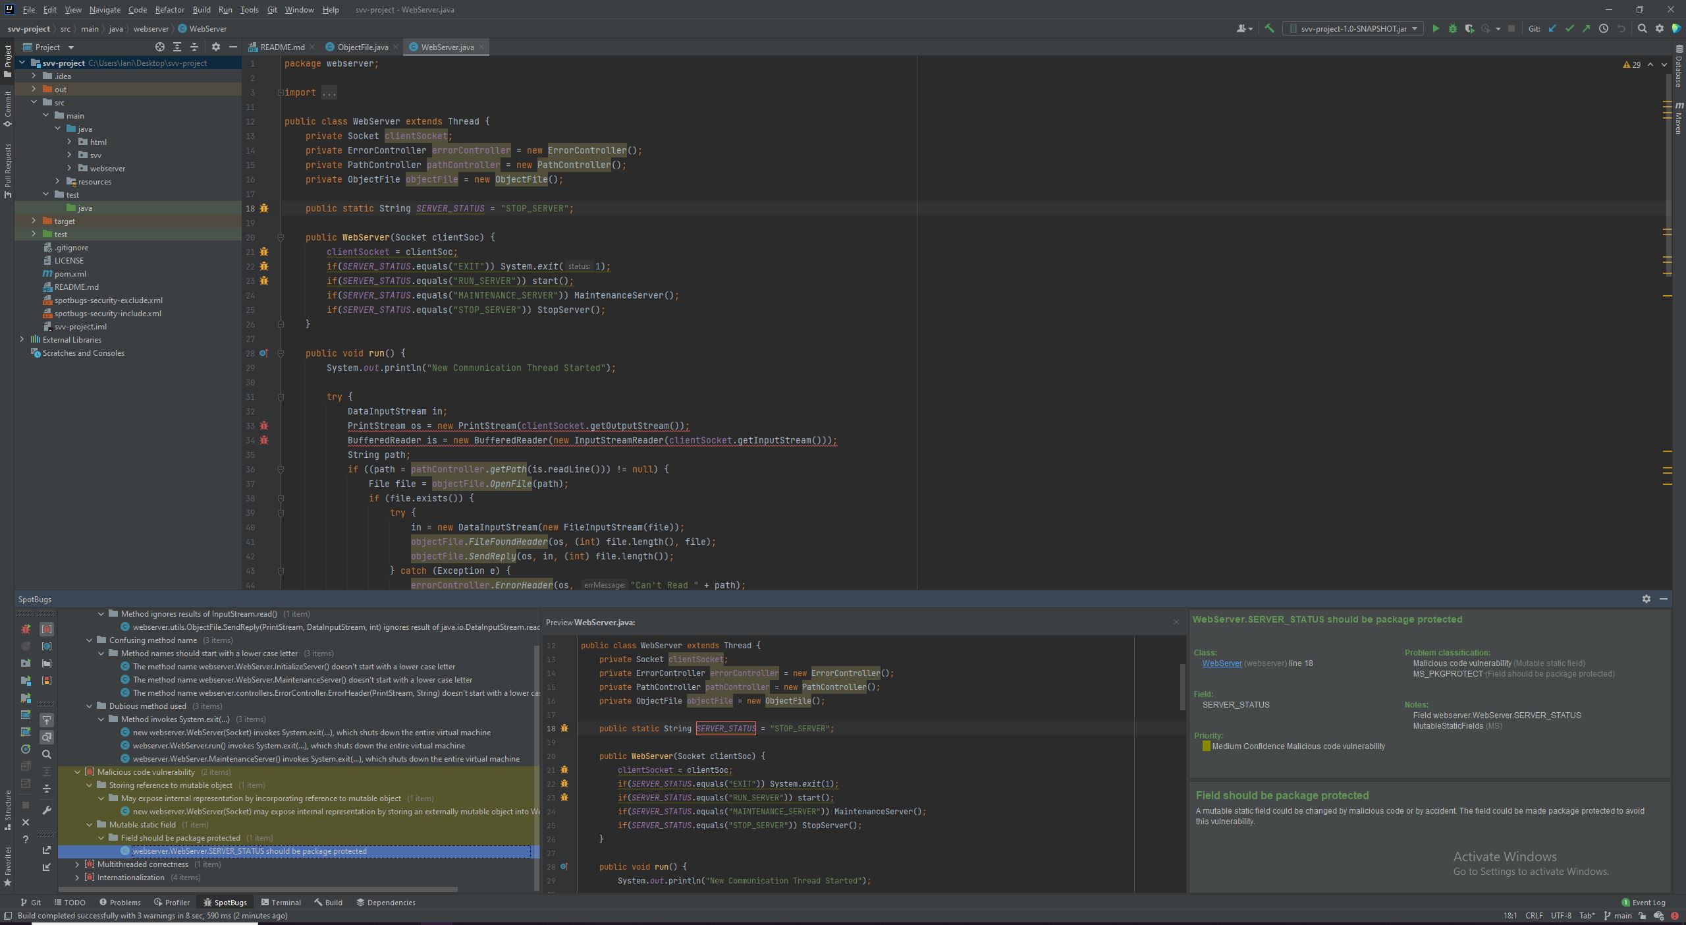Open SpotBugs panel settings with its gear icon
The image size is (1686, 925).
(1646, 599)
